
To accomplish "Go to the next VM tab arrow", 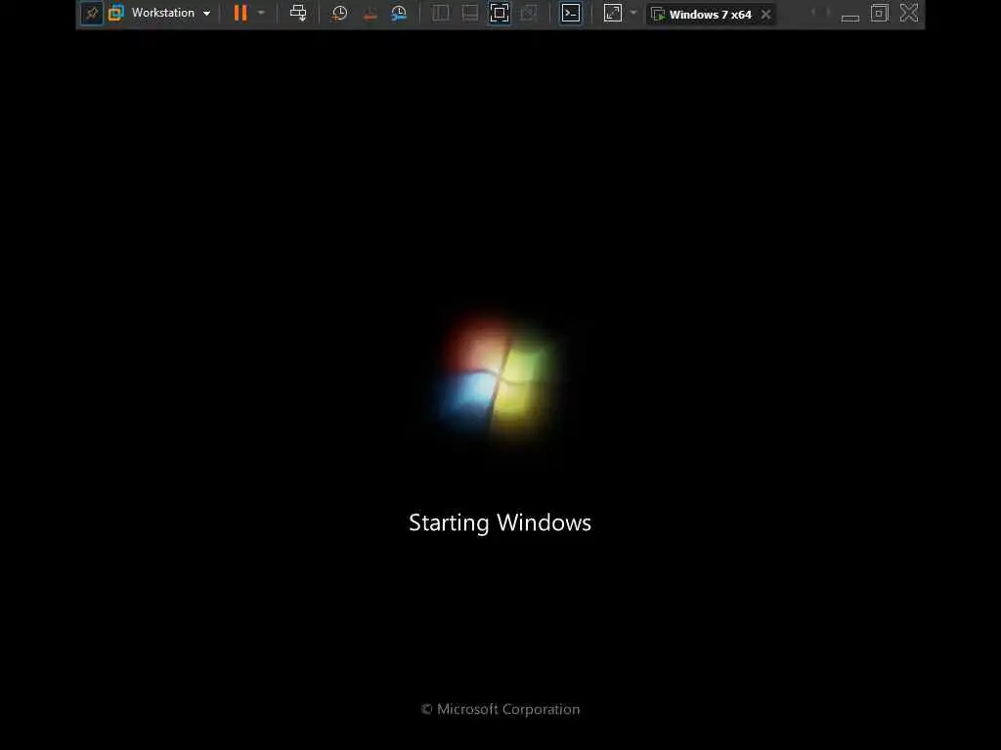I will coord(829,13).
